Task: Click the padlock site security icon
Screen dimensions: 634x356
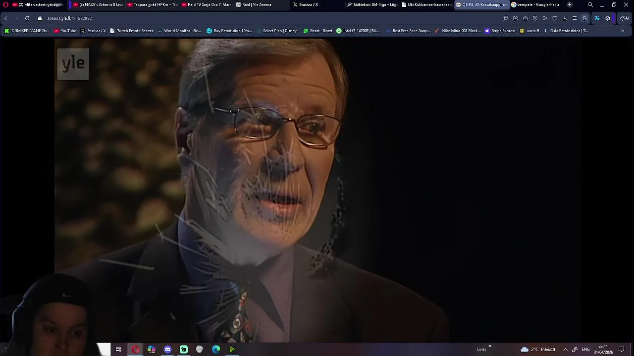Action: [40, 18]
